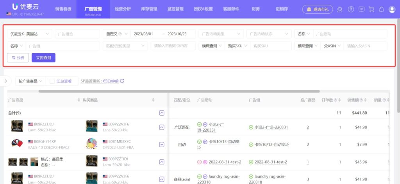The image size is (400, 184).
Task: Open the 优麦云K-美国站 store dropdown
Action: pos(29,34)
